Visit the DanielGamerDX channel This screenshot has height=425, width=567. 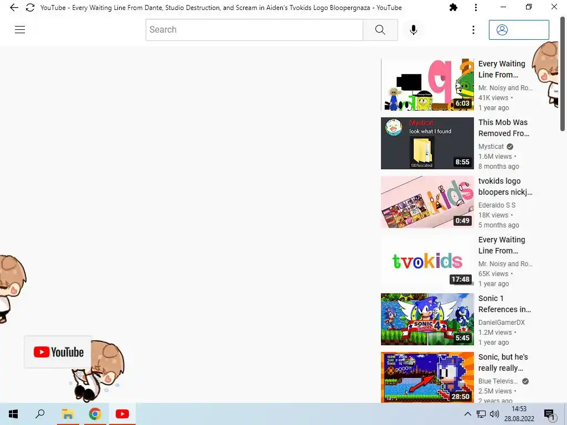(501, 323)
